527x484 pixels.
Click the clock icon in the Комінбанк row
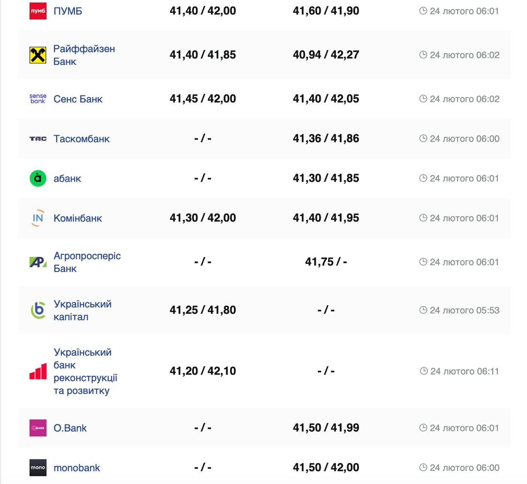(423, 218)
